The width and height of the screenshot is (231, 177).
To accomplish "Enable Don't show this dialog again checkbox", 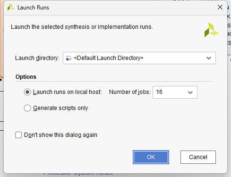I will click(18, 135).
